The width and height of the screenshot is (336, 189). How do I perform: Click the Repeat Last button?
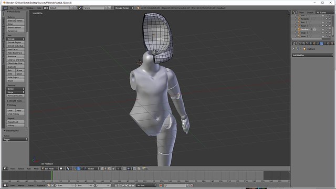(15, 122)
